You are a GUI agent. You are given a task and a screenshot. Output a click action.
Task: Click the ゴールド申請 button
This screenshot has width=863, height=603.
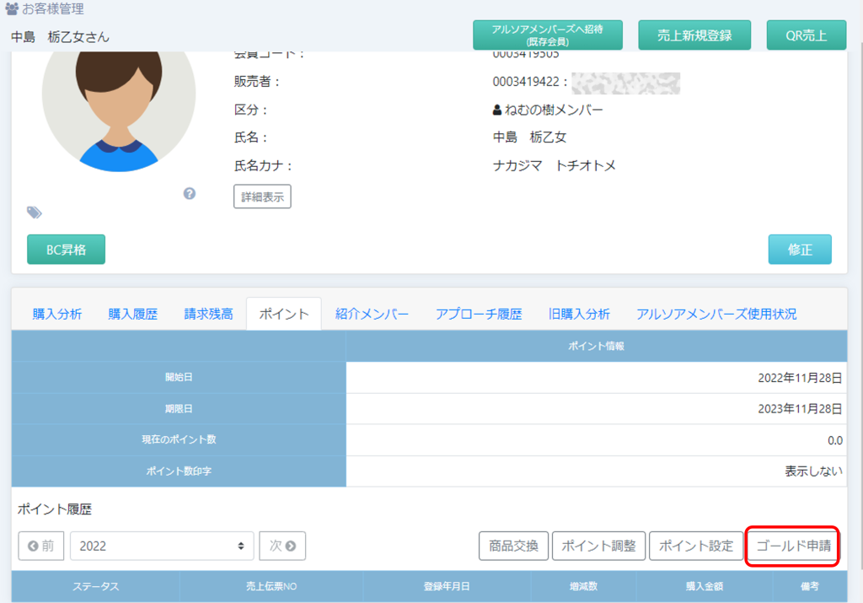[792, 546]
